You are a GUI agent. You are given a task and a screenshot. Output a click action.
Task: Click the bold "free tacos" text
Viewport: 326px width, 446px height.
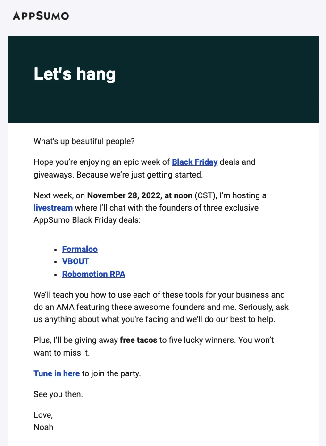click(139, 340)
